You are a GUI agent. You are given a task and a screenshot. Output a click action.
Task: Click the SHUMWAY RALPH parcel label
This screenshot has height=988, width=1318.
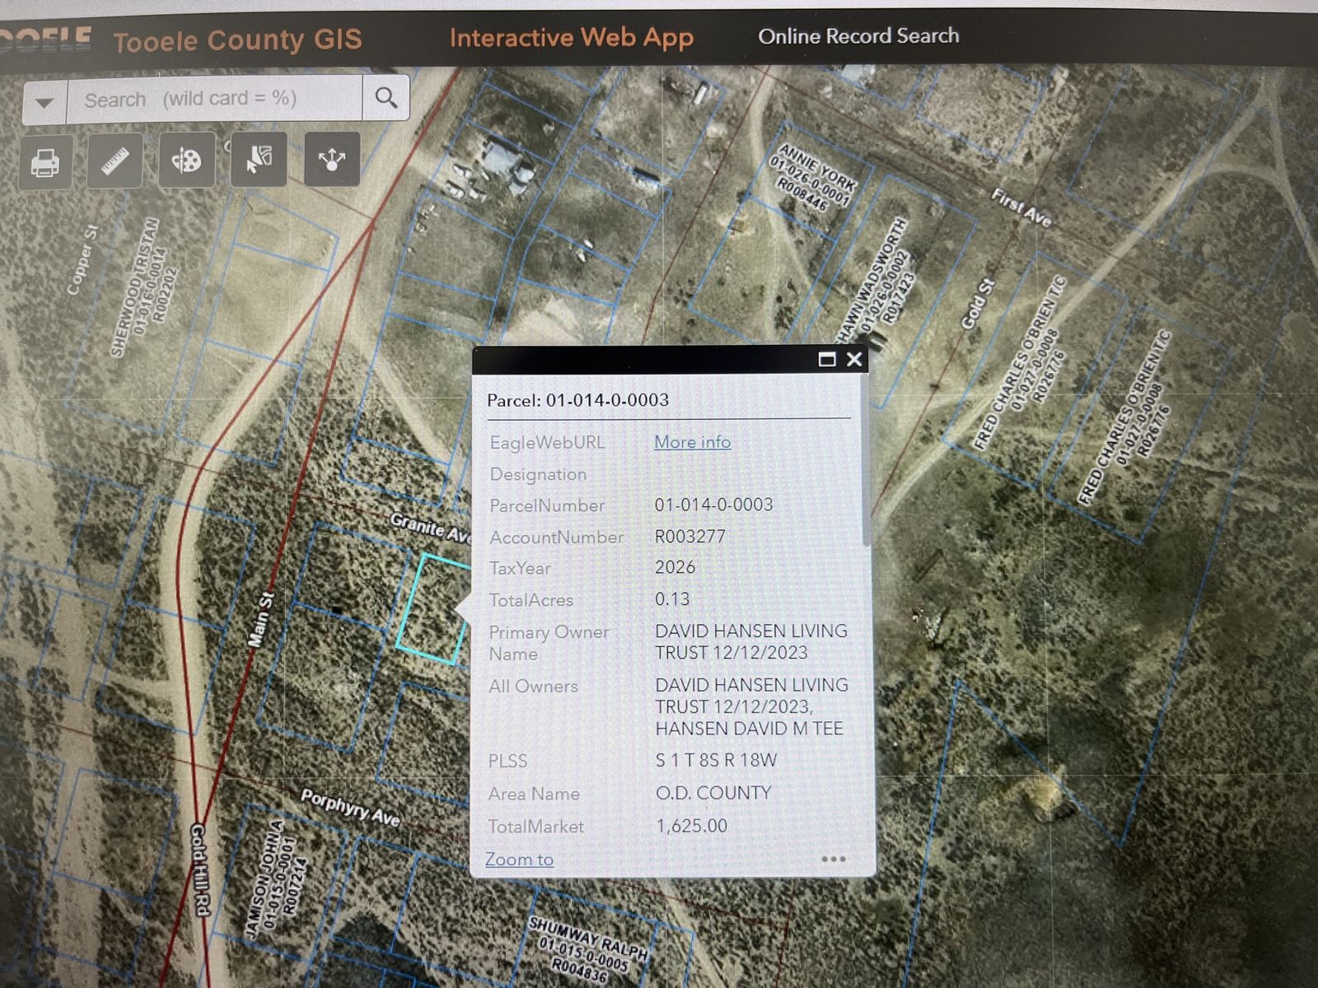coord(588,949)
